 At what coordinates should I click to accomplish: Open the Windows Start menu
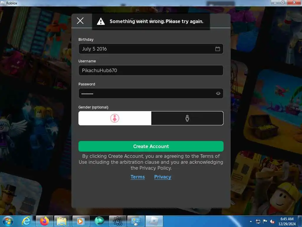(x=8, y=221)
